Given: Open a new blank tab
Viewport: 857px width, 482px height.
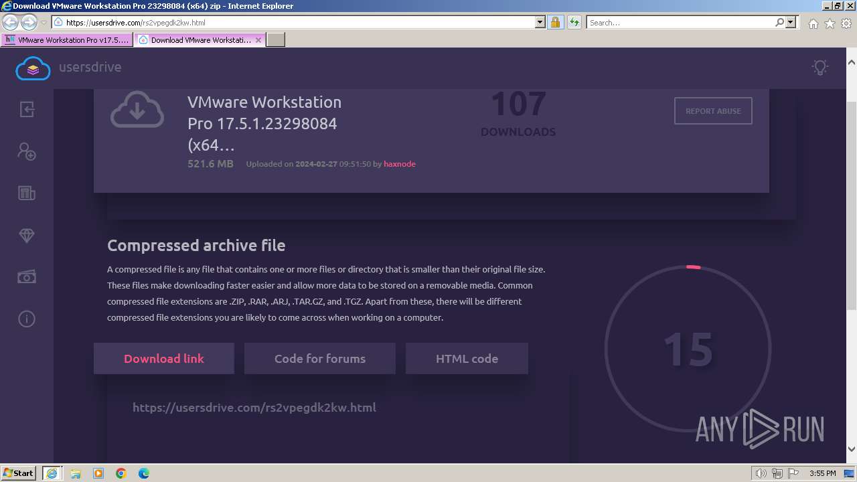Looking at the screenshot, I should click(276, 39).
